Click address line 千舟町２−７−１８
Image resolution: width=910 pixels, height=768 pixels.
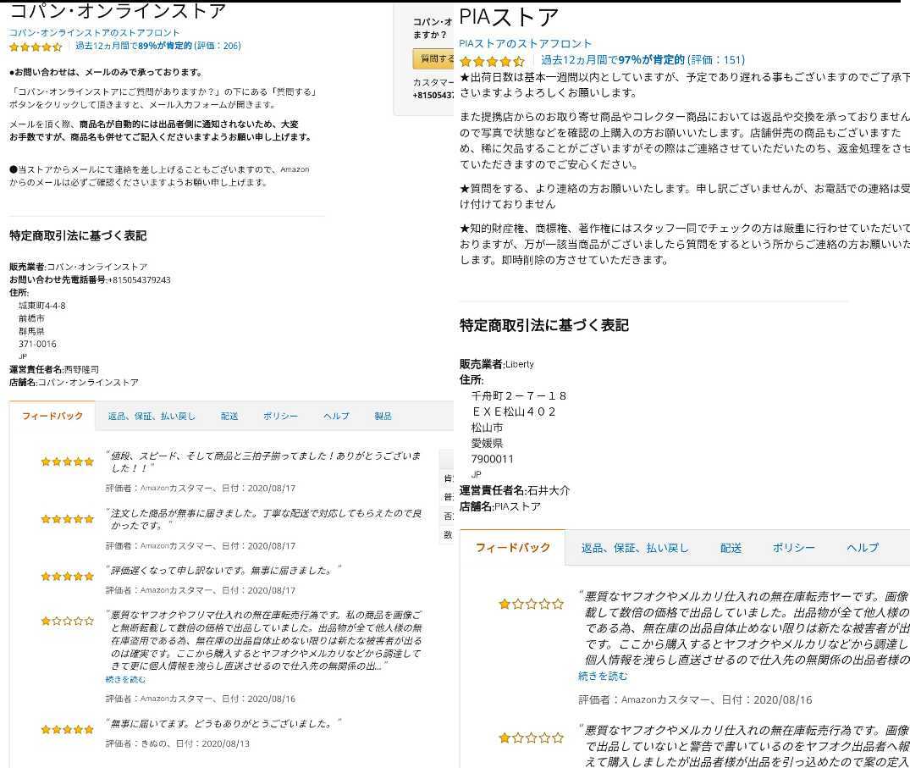pyautogui.click(x=519, y=396)
